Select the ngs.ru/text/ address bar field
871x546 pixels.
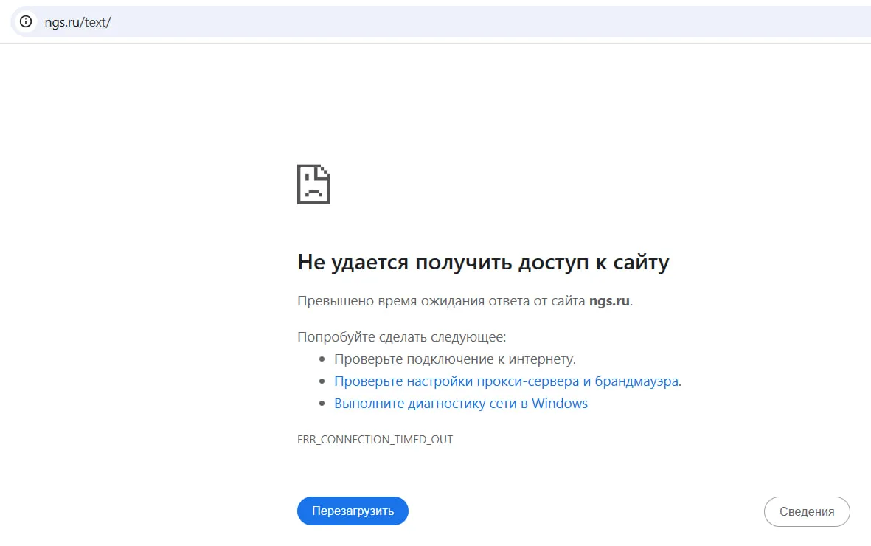pyautogui.click(x=442, y=21)
